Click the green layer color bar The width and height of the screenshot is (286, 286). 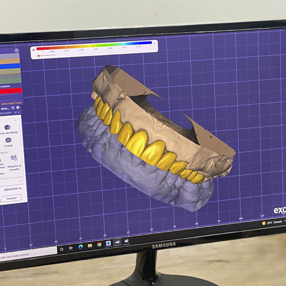[x=10, y=81]
